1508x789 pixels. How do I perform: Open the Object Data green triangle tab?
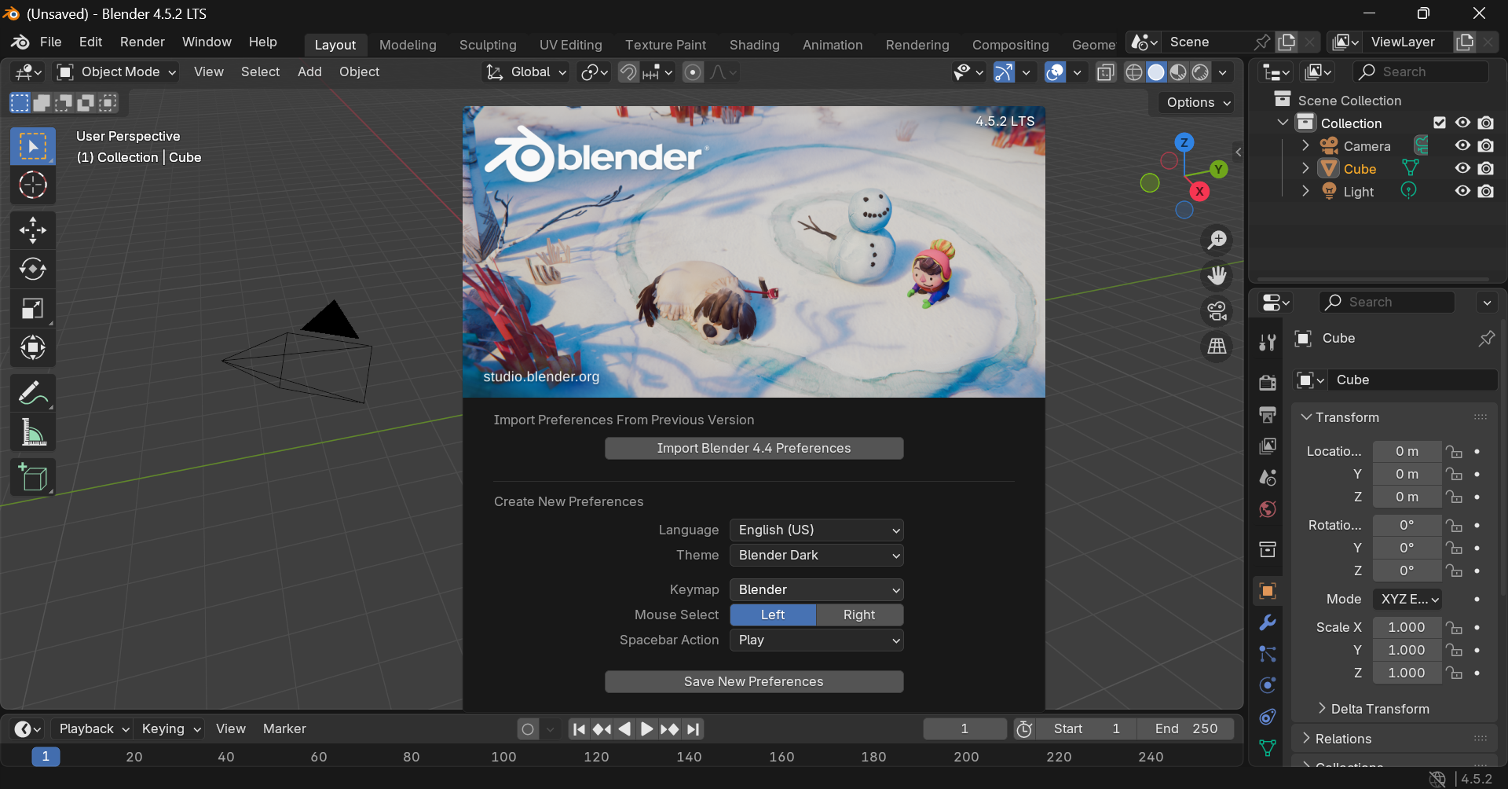(x=1267, y=747)
